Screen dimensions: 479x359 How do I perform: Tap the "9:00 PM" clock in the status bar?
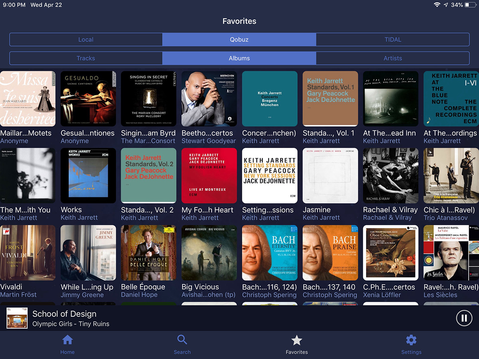tap(14, 5)
